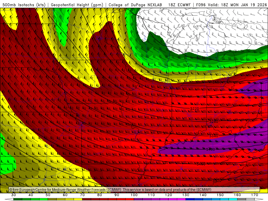This screenshot has height=201, width=268.
Task: Click the "18Z ECMWF" model run label
Action: [x=179, y=5]
